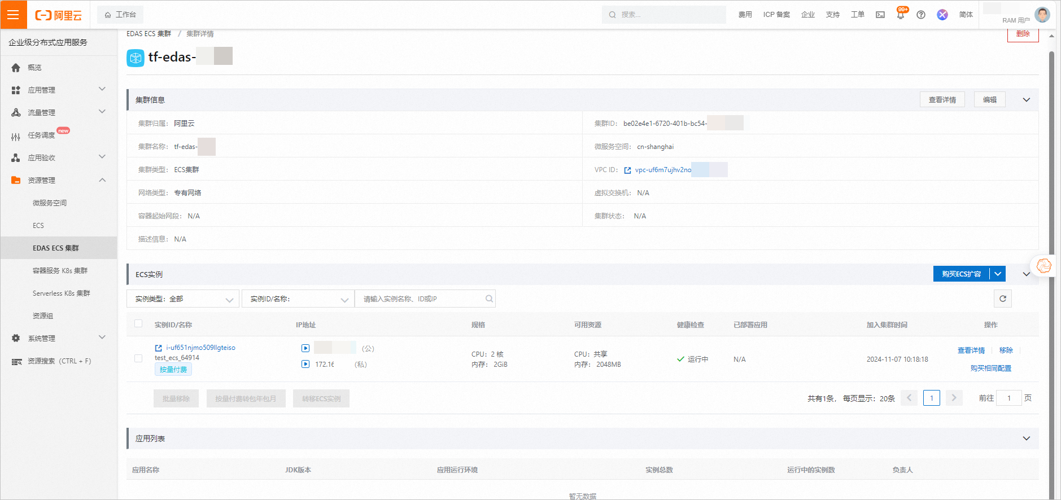Click the Task Scheduling sliders icon
This screenshot has height=500, width=1061.
pos(16,136)
